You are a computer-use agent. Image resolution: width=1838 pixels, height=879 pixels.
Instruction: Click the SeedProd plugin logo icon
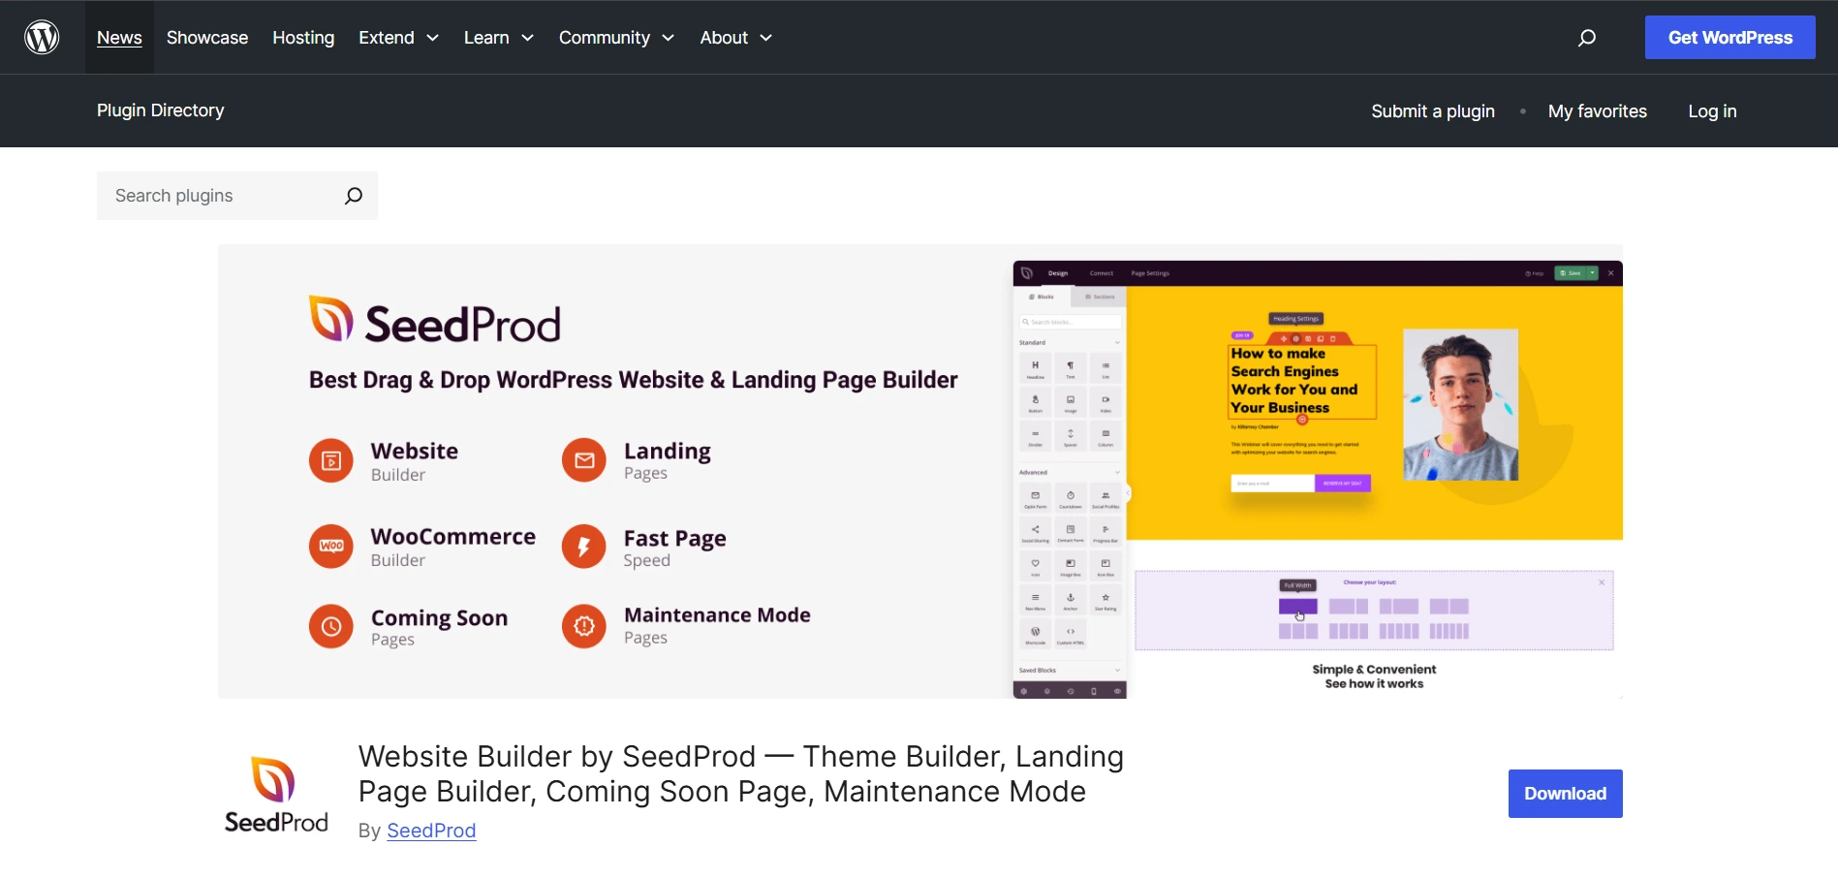pos(276,795)
